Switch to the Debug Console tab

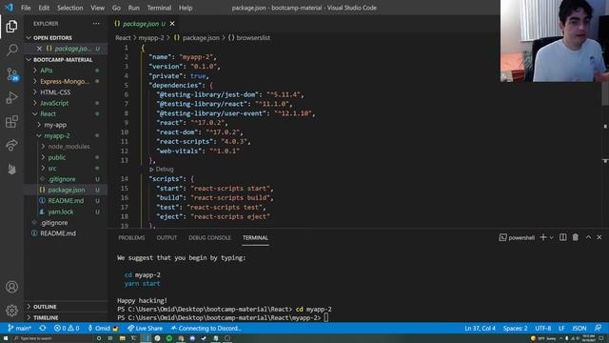click(209, 237)
